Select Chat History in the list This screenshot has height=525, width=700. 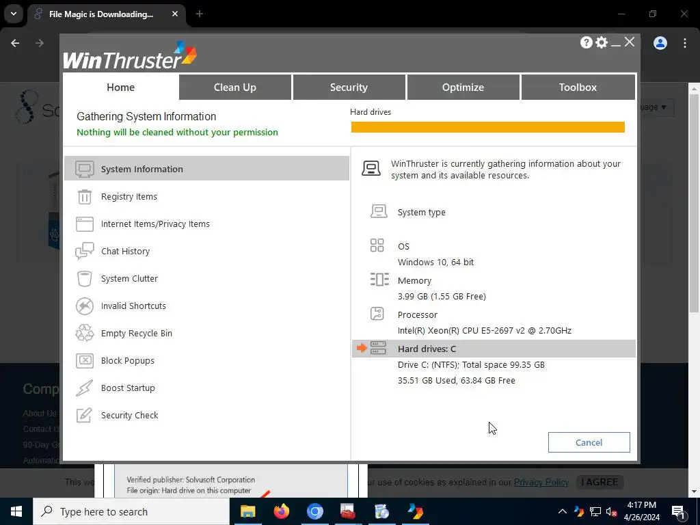206,252
